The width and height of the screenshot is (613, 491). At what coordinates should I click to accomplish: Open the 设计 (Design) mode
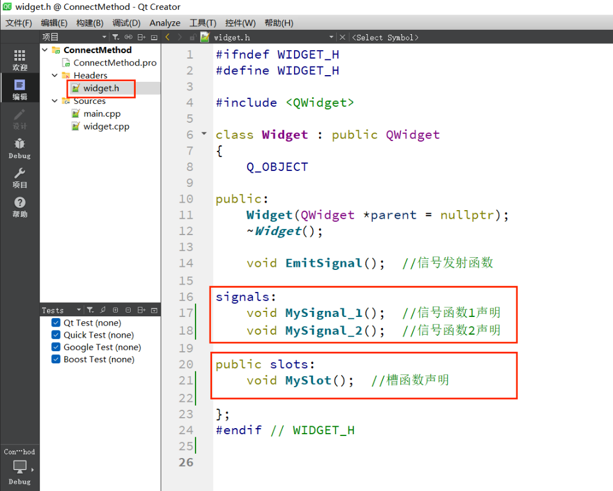point(20,118)
